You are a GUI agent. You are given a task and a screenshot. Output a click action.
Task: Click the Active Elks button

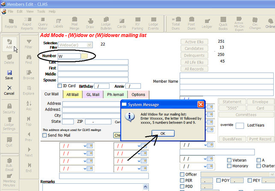click(194, 42)
